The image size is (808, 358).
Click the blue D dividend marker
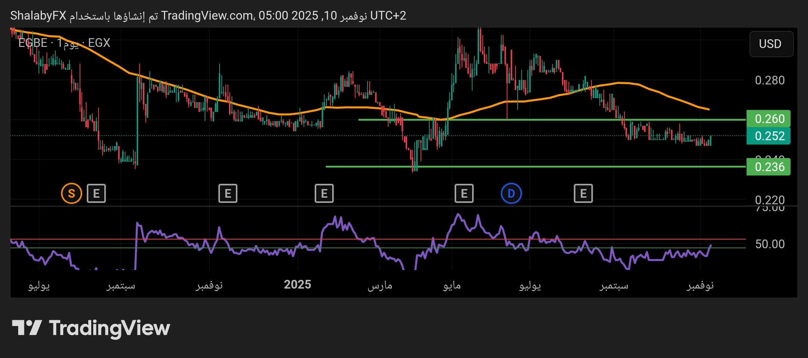(511, 193)
